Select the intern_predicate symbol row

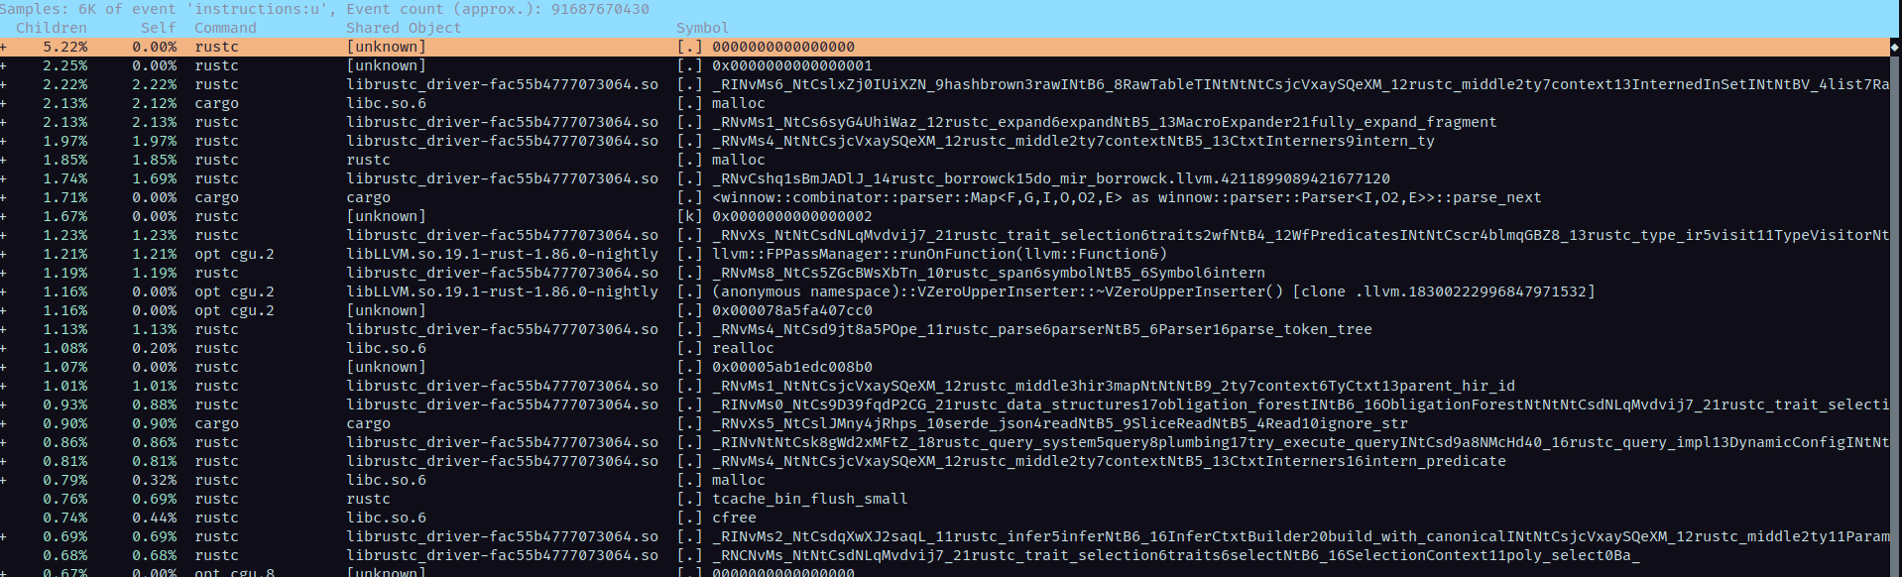(x=1109, y=461)
